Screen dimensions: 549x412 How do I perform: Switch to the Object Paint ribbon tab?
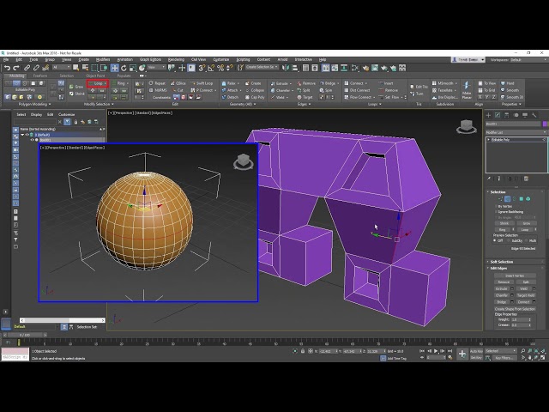tap(95, 76)
